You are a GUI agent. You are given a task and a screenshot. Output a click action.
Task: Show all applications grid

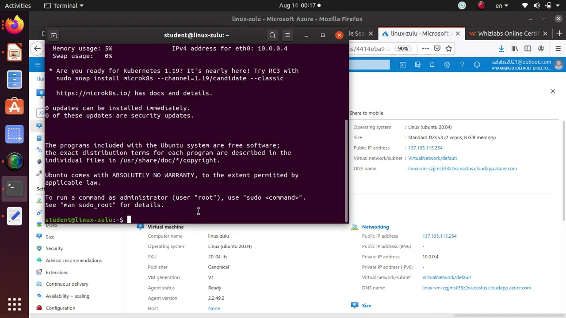[14, 304]
